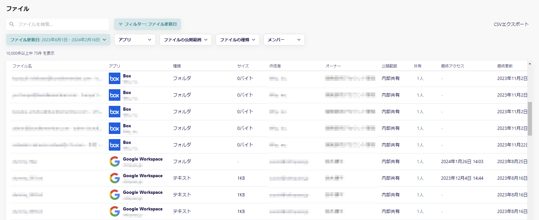The width and height of the screenshot is (539, 220).
Task: Sort by the ファイル名 column header
Action: pyautogui.click(x=22, y=66)
